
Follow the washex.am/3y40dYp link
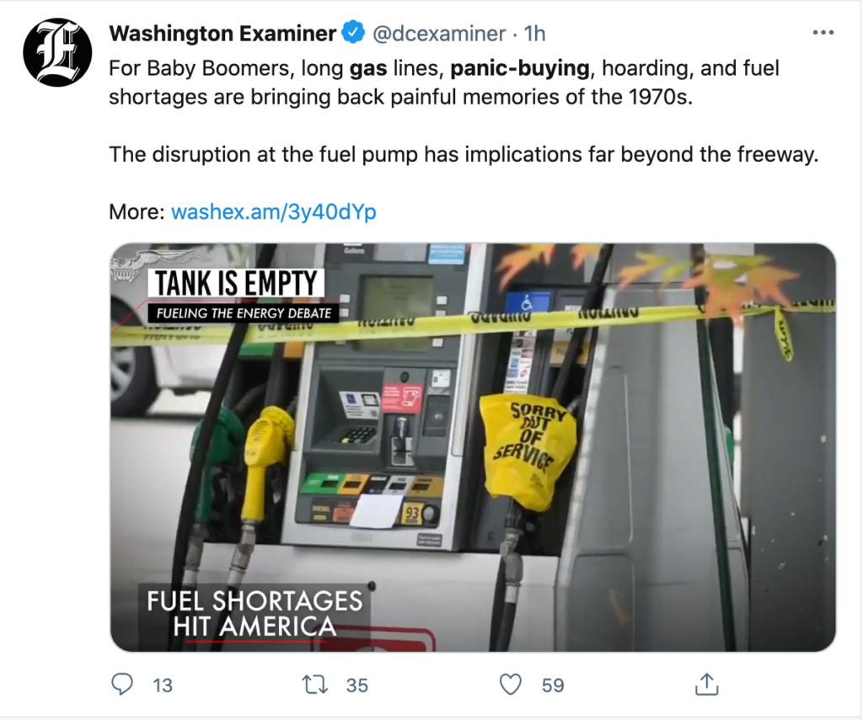click(273, 211)
